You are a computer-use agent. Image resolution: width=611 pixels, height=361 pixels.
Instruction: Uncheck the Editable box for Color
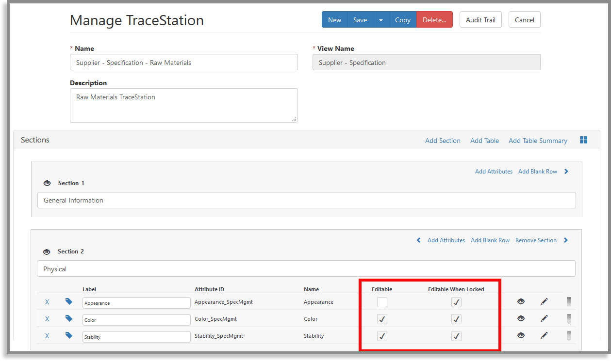tap(382, 319)
